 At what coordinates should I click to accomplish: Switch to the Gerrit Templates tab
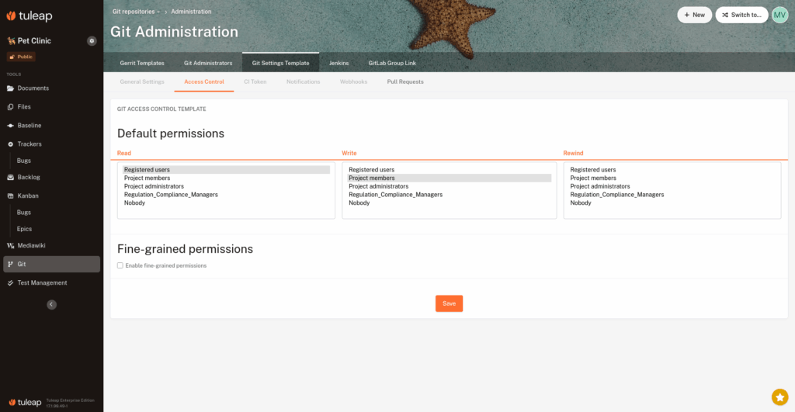(142, 63)
